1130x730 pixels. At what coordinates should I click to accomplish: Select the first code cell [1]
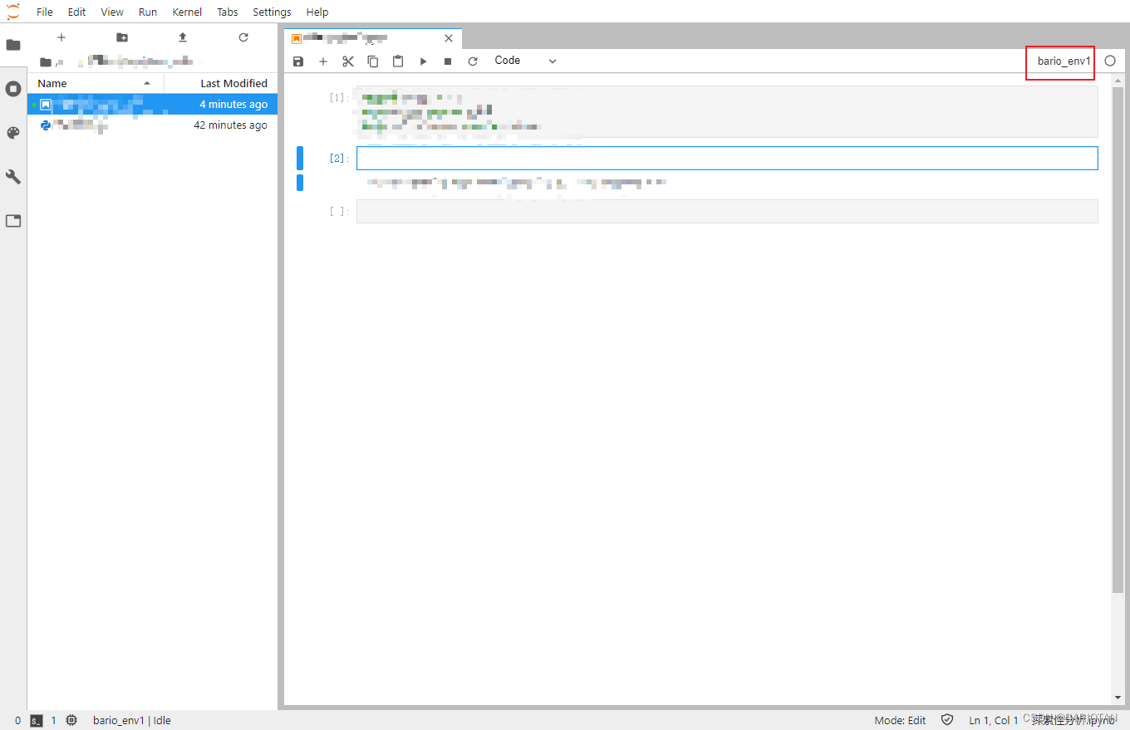coord(727,111)
